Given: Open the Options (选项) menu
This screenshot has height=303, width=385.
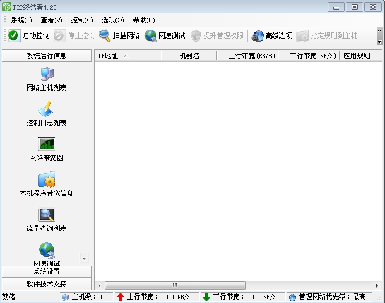Looking at the screenshot, I should tap(113, 20).
